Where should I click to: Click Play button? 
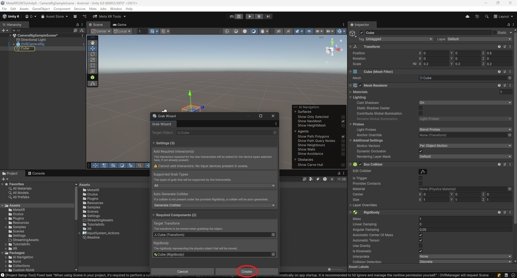click(249, 16)
